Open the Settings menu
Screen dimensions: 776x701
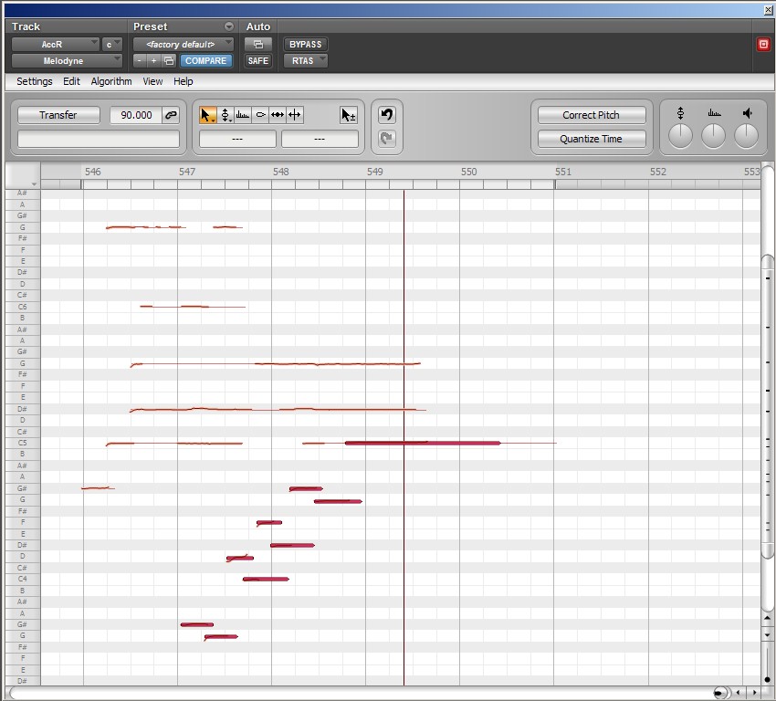pos(35,81)
